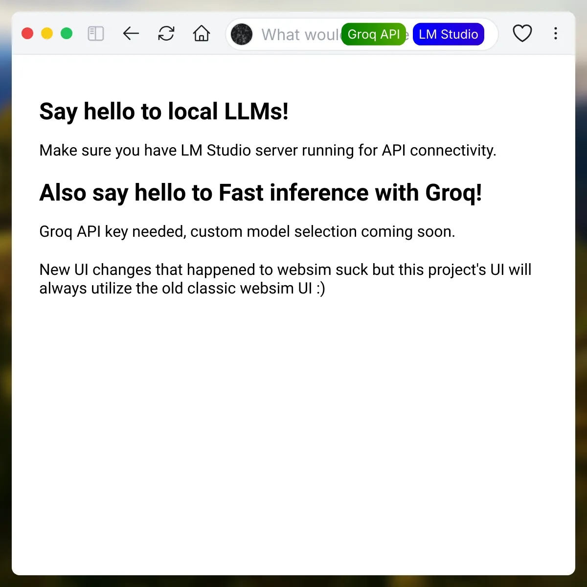
Task: Like the project with heart icon
Action: pos(522,34)
